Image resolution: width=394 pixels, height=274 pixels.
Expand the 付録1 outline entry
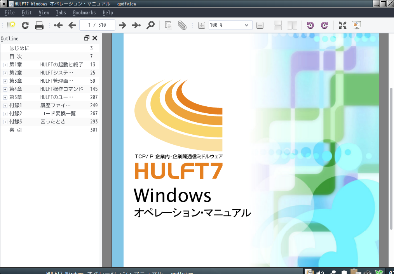tap(5, 106)
